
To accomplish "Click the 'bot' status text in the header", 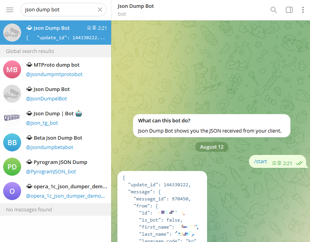I will [x=122, y=14].
